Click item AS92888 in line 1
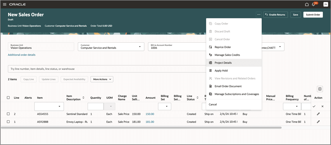The image size is (331, 145). tap(43, 122)
